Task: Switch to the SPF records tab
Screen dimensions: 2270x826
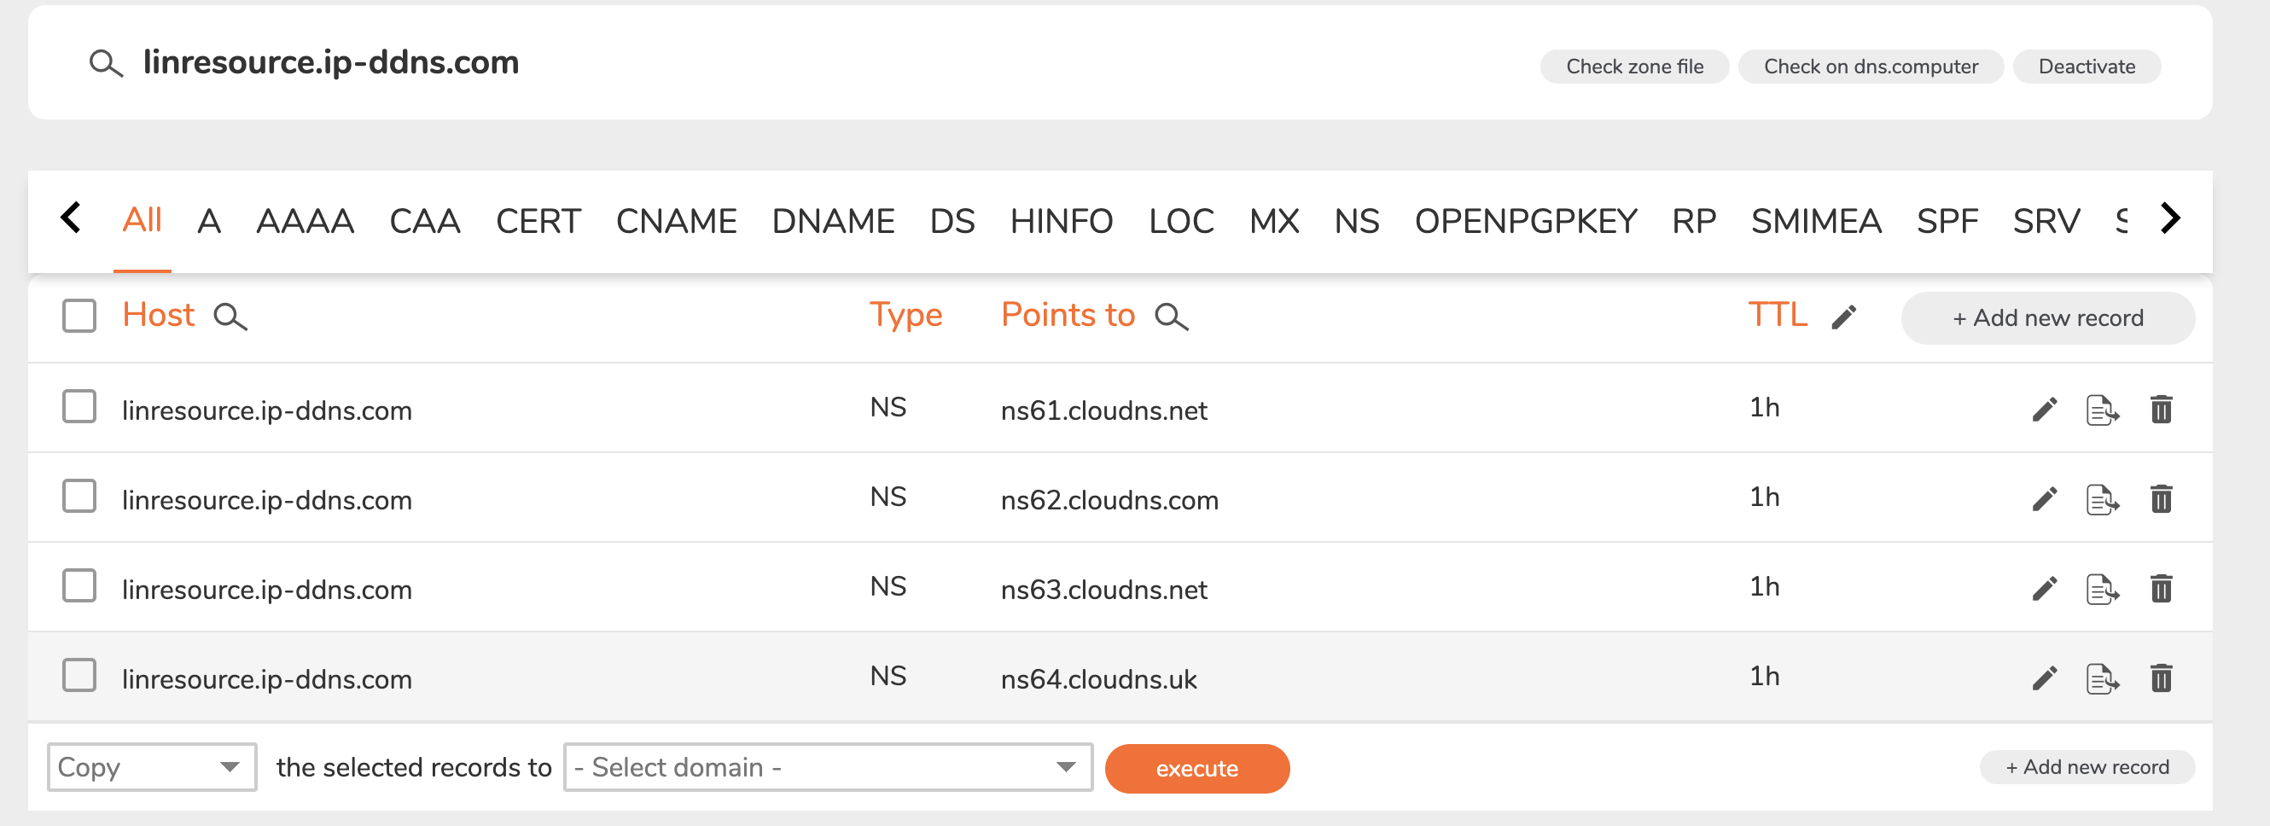Action: [1947, 221]
